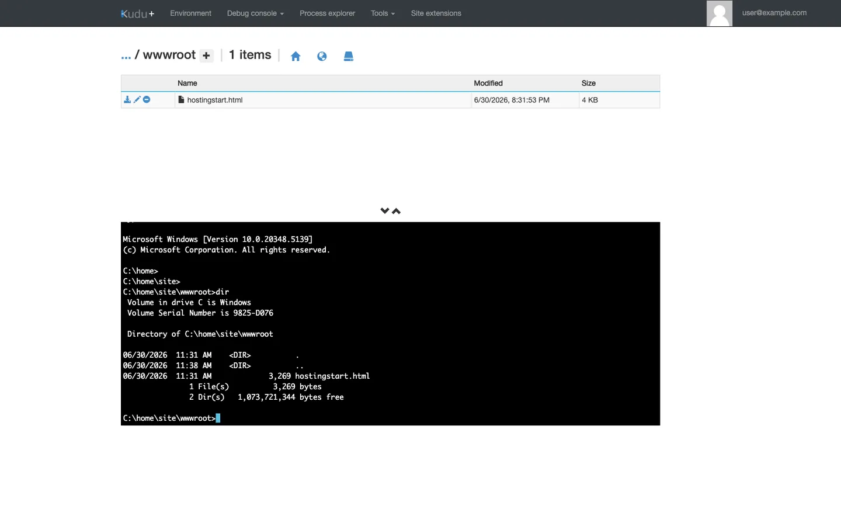Click the system drive icon
The height and width of the screenshot is (526, 841).
pos(349,56)
